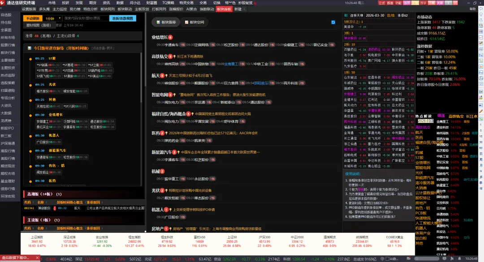This screenshot has width=484, height=262.
Task: Switch to the 主力监控 tab
Action: (60, 9)
